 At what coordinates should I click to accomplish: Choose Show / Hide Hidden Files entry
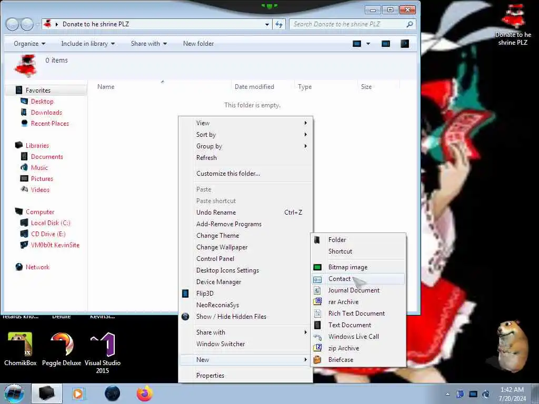click(x=245, y=316)
